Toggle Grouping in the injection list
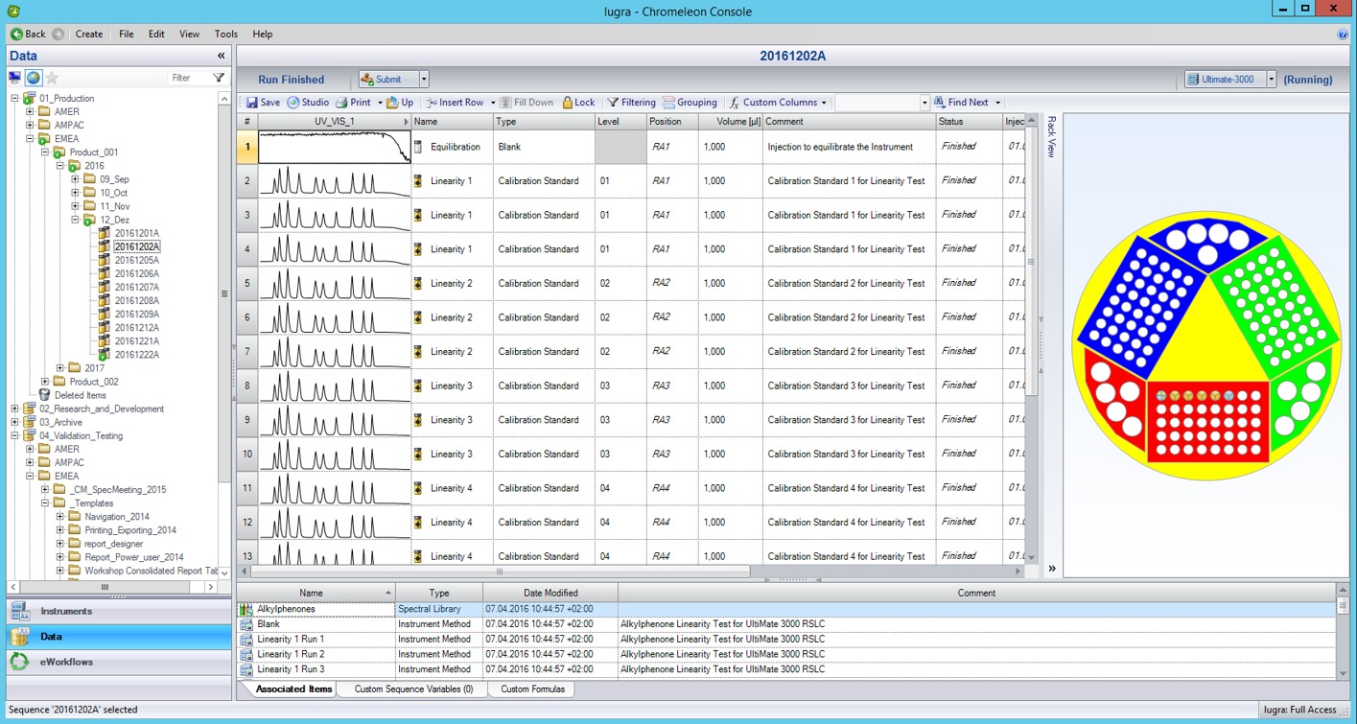 point(690,103)
